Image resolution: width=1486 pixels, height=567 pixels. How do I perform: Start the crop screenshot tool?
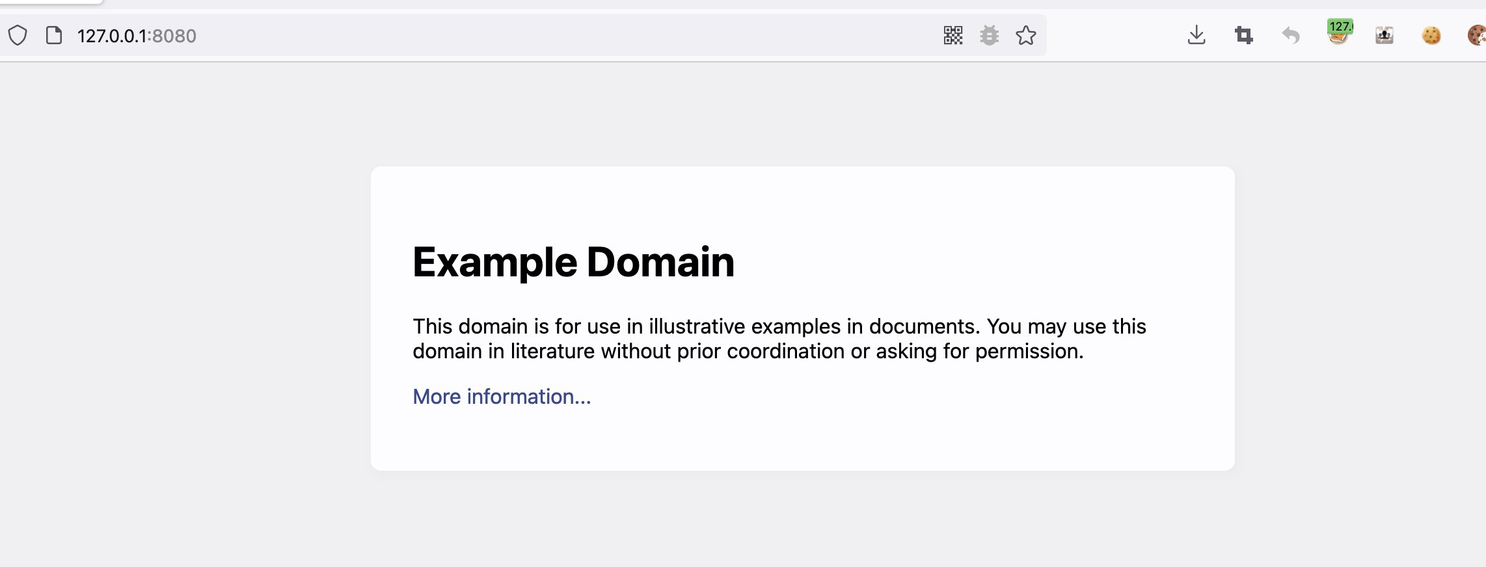(1244, 35)
